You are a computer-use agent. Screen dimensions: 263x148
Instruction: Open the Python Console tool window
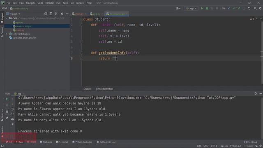106,142
